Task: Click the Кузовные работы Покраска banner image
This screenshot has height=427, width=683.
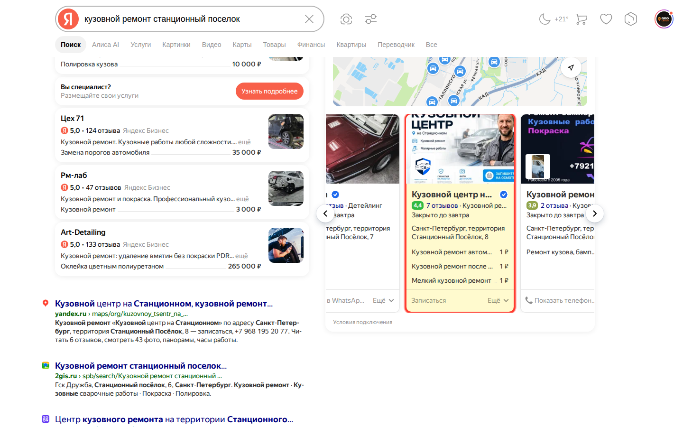Action: pos(558,149)
